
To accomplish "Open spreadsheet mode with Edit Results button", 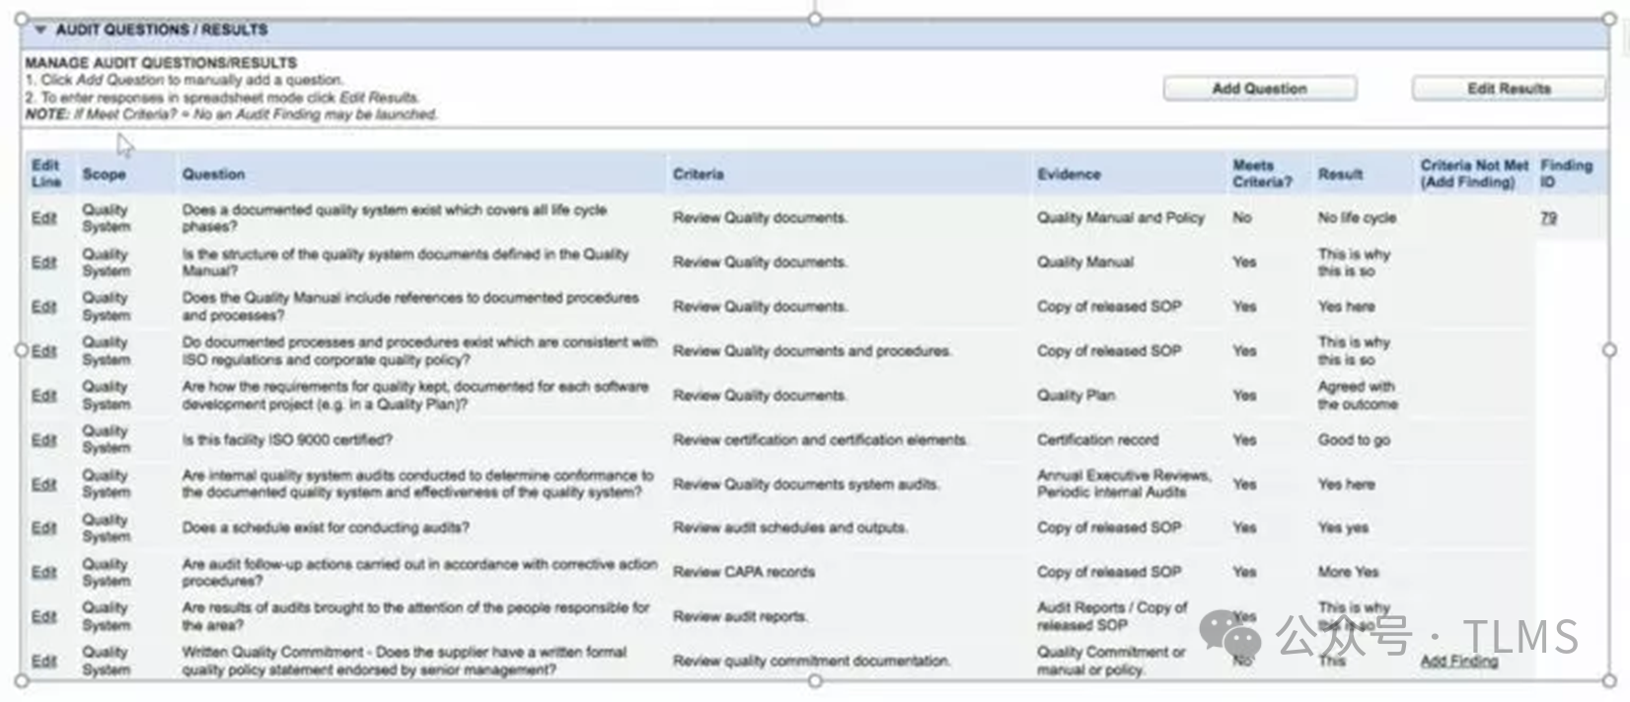I will click(1509, 89).
